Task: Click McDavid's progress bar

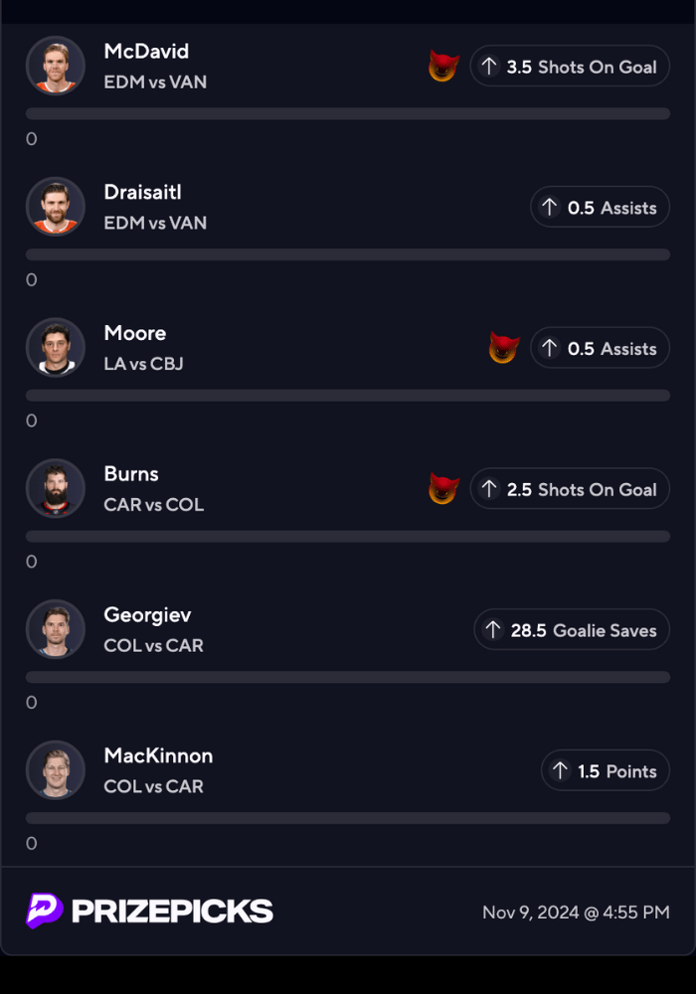Action: (348, 114)
